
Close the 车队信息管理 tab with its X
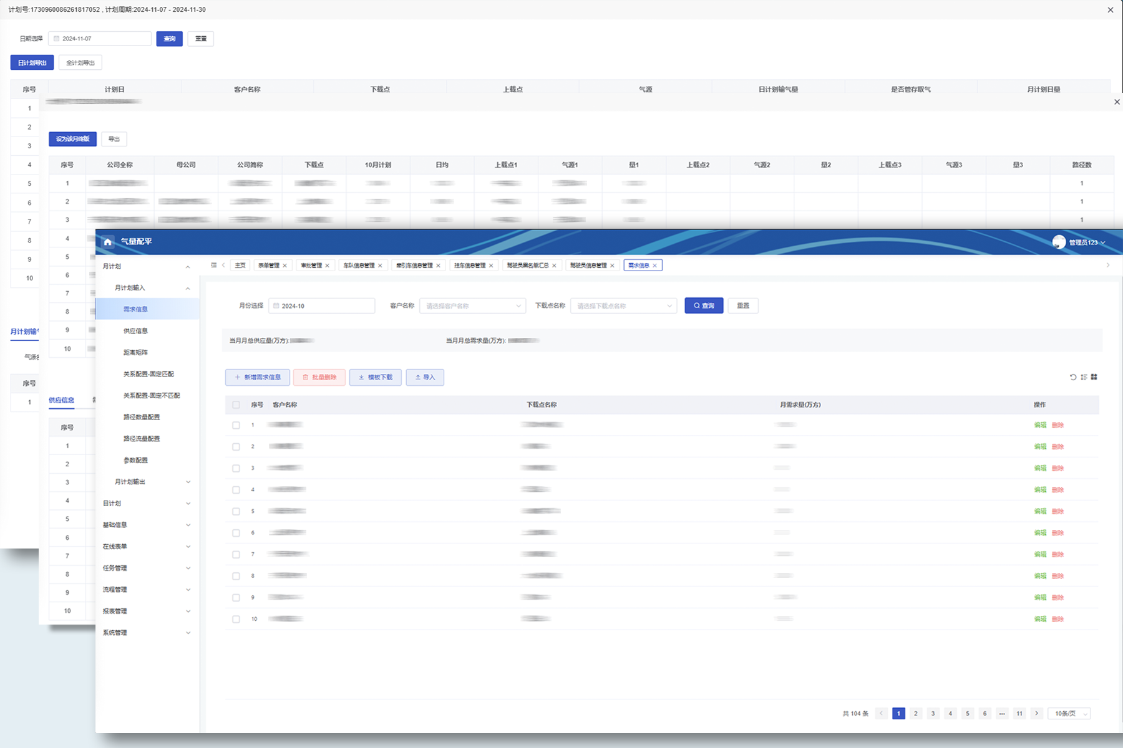[x=380, y=266]
